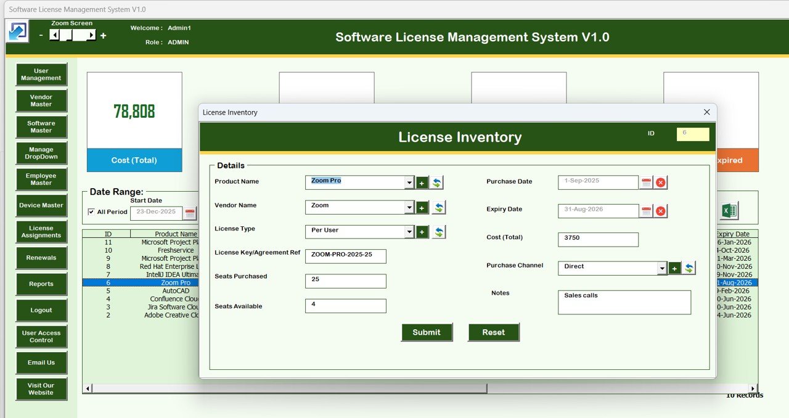This screenshot has width=789, height=418.
Task: Expand the Product Name dropdown
Action: [x=409, y=182]
